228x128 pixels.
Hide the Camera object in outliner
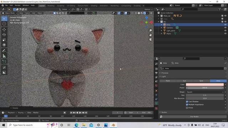coord(225,28)
